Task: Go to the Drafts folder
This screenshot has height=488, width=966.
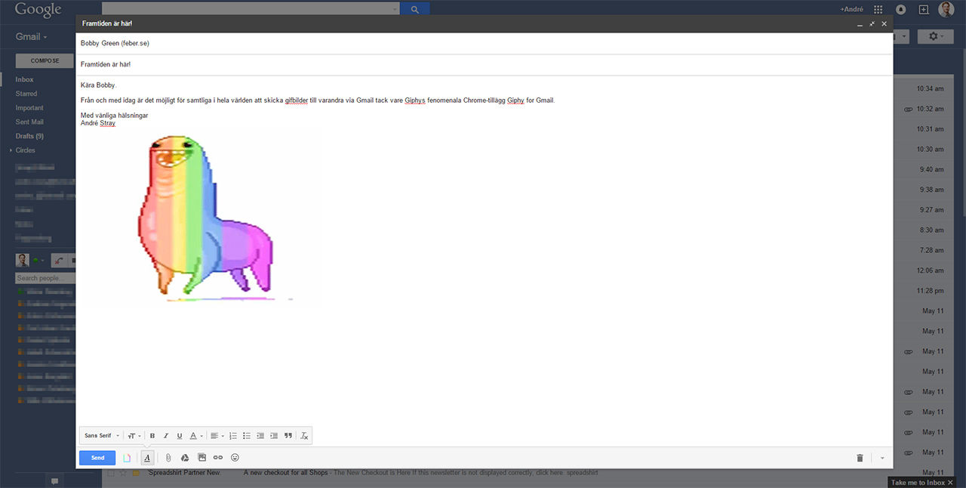Action: point(29,136)
